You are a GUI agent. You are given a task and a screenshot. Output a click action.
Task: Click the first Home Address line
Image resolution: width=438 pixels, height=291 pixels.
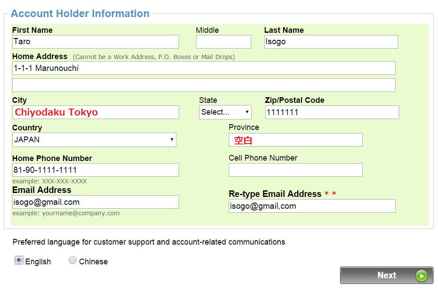[x=203, y=68]
